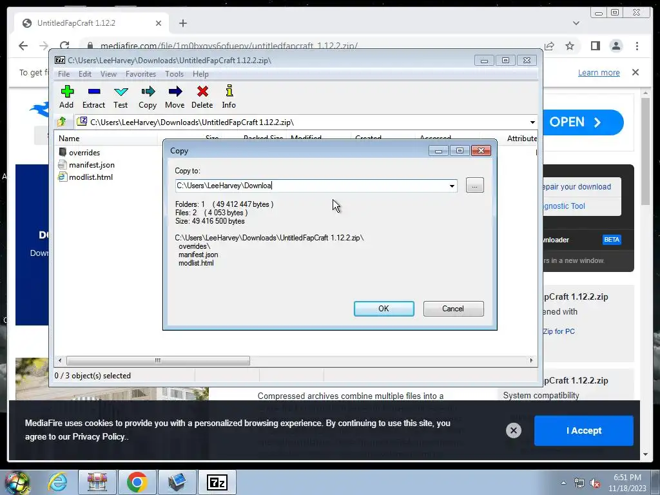Open the File menu in 7-Zip
Screen dimensions: 660x495
pos(64,74)
